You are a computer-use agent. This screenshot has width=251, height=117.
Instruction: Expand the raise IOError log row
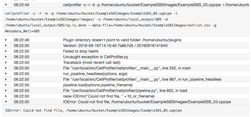point(6,96)
